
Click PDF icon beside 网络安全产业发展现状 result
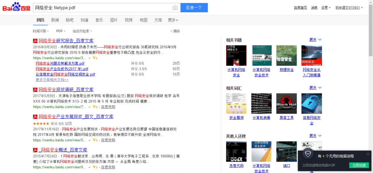click(x=35, y=117)
